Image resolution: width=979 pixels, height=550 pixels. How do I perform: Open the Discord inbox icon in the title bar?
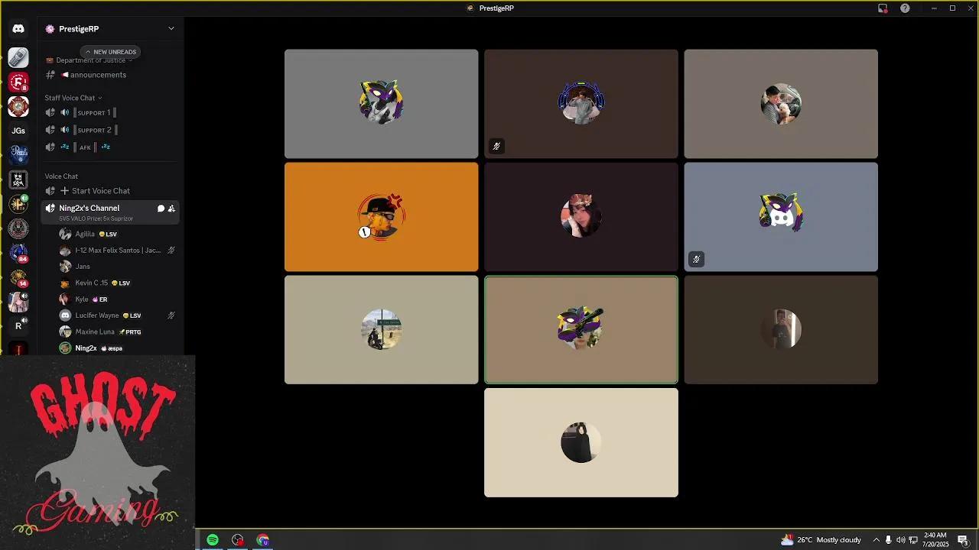tap(883, 8)
